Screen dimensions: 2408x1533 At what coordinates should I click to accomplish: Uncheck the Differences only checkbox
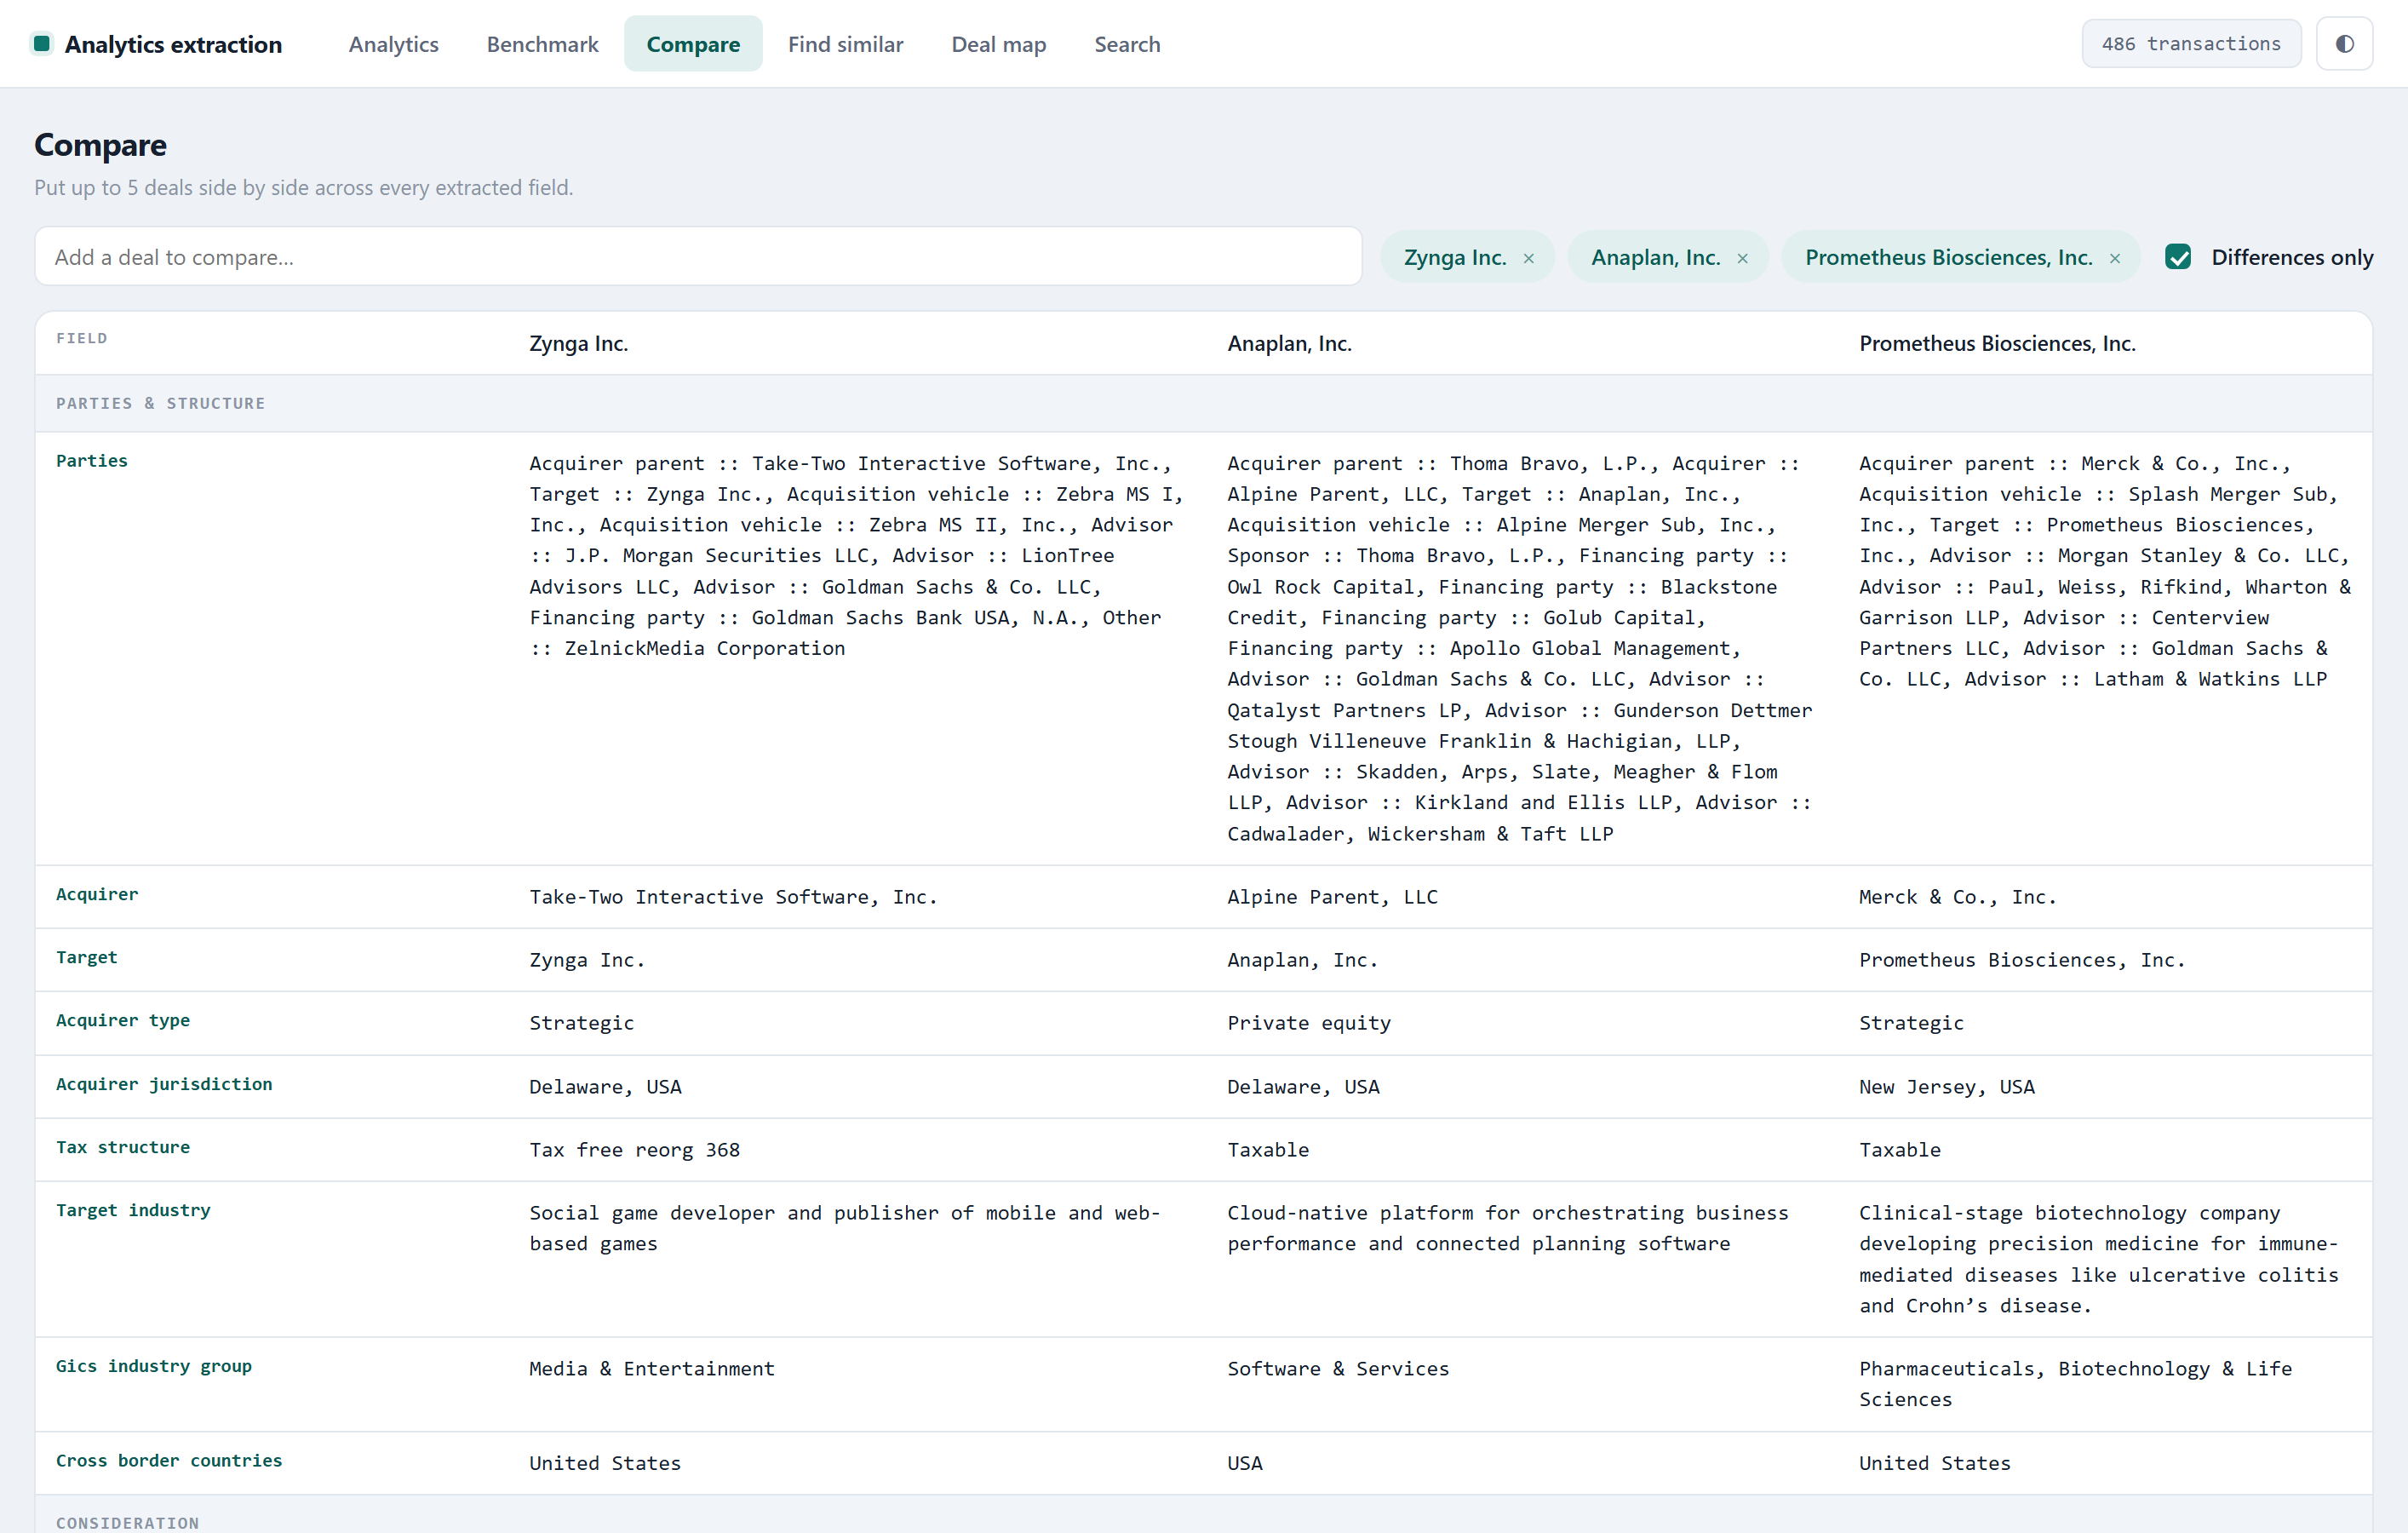(2178, 257)
